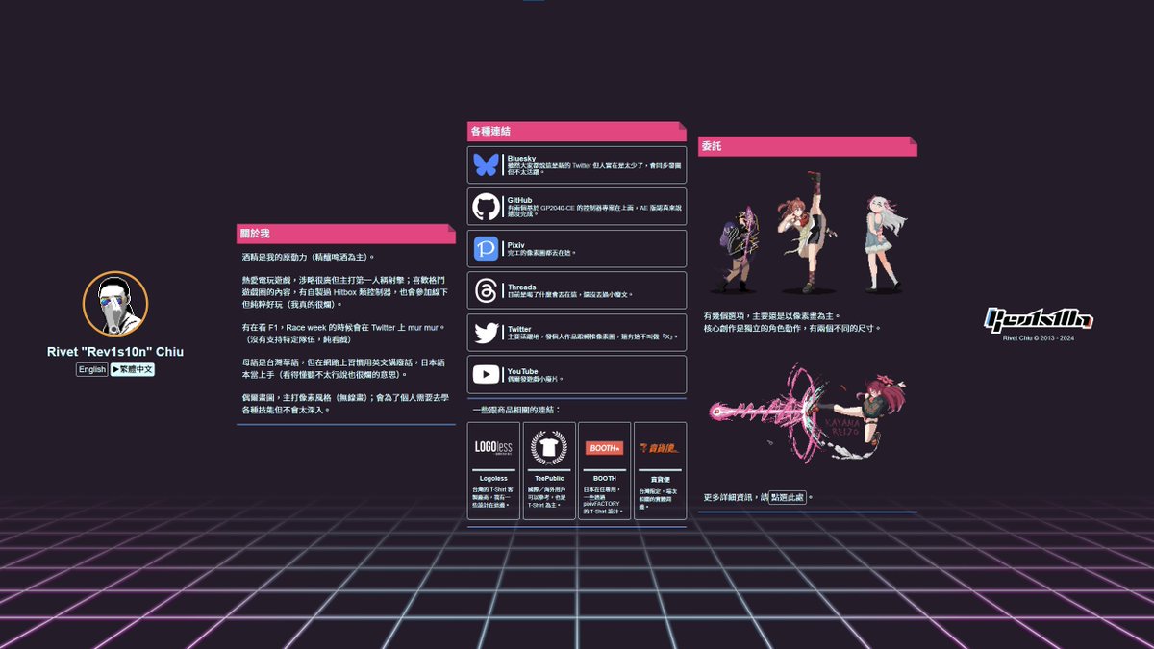Click the Rivet Chiu © 2013 - 2024 text
1154x649 pixels.
tap(1039, 338)
